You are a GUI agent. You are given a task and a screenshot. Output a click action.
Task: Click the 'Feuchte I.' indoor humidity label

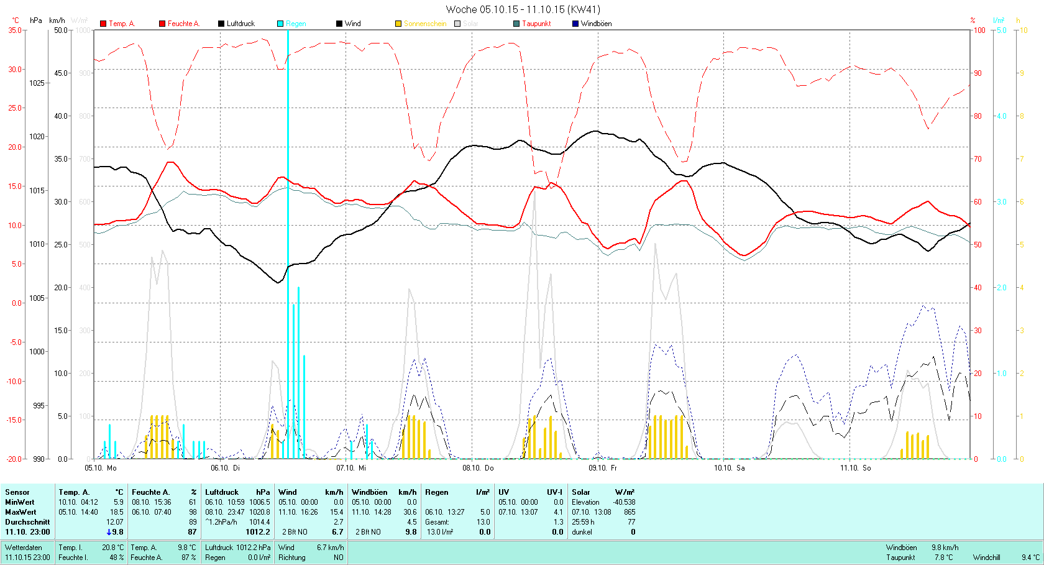[73, 557]
